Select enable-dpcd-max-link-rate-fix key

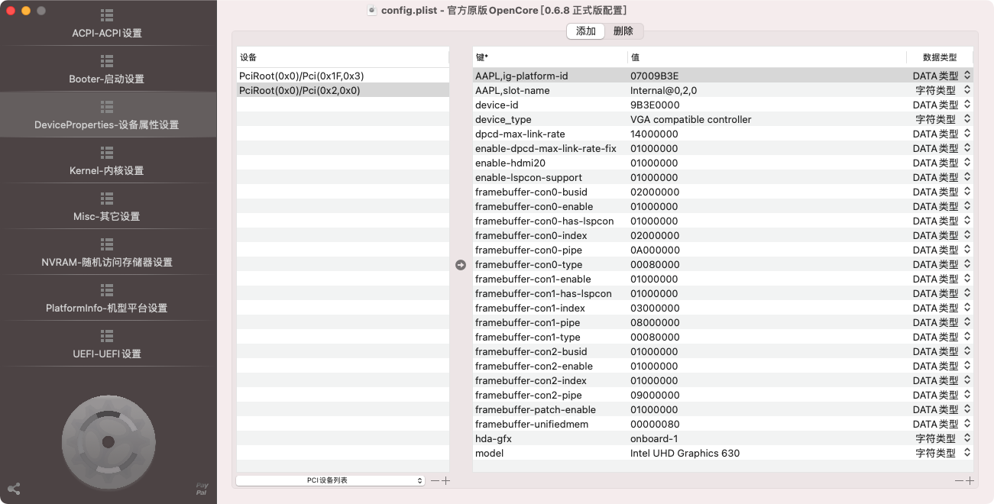pos(546,148)
